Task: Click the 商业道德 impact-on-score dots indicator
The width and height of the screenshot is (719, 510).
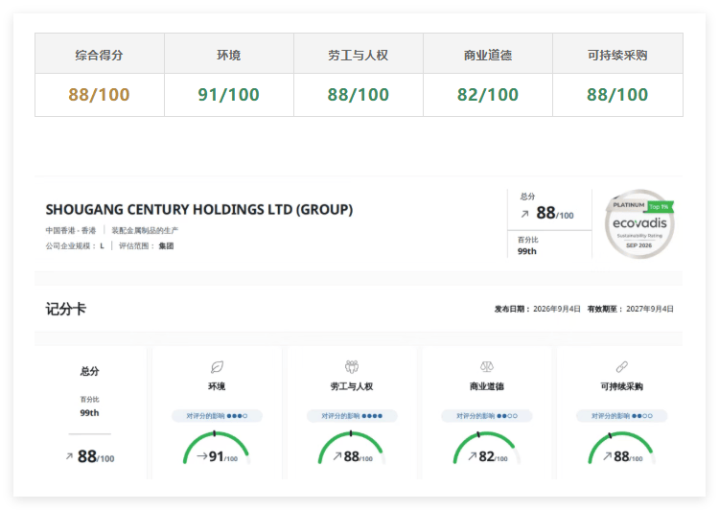Action: coord(486,416)
